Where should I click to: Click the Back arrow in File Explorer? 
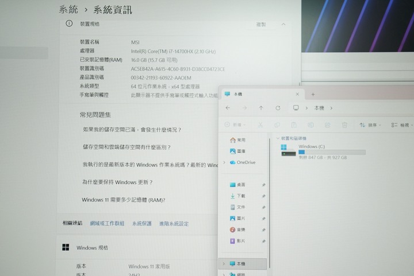(x=228, y=108)
